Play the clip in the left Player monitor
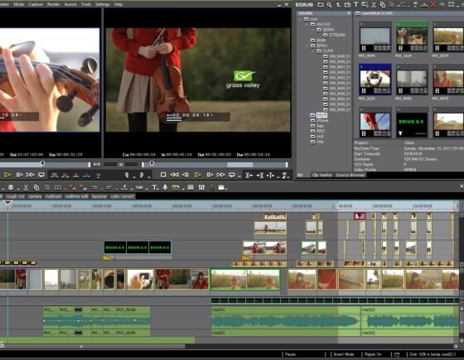Screen dimensions: 464x360 point(7,175)
